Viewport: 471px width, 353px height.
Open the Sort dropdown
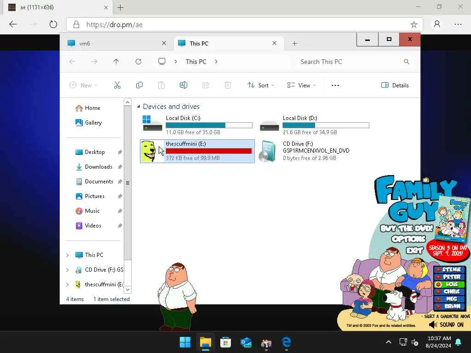[261, 85]
